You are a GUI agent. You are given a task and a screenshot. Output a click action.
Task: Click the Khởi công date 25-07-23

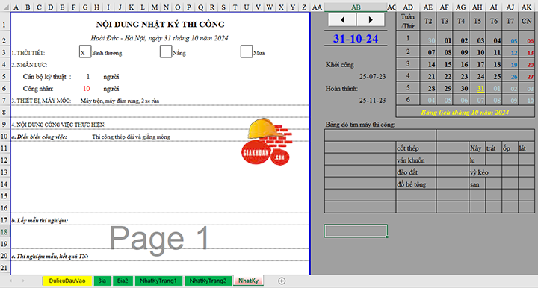point(372,76)
